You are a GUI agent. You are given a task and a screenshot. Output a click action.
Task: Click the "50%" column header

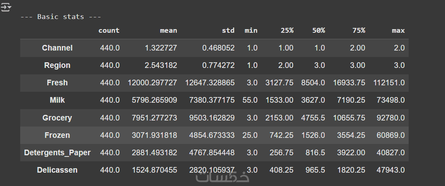click(318, 30)
